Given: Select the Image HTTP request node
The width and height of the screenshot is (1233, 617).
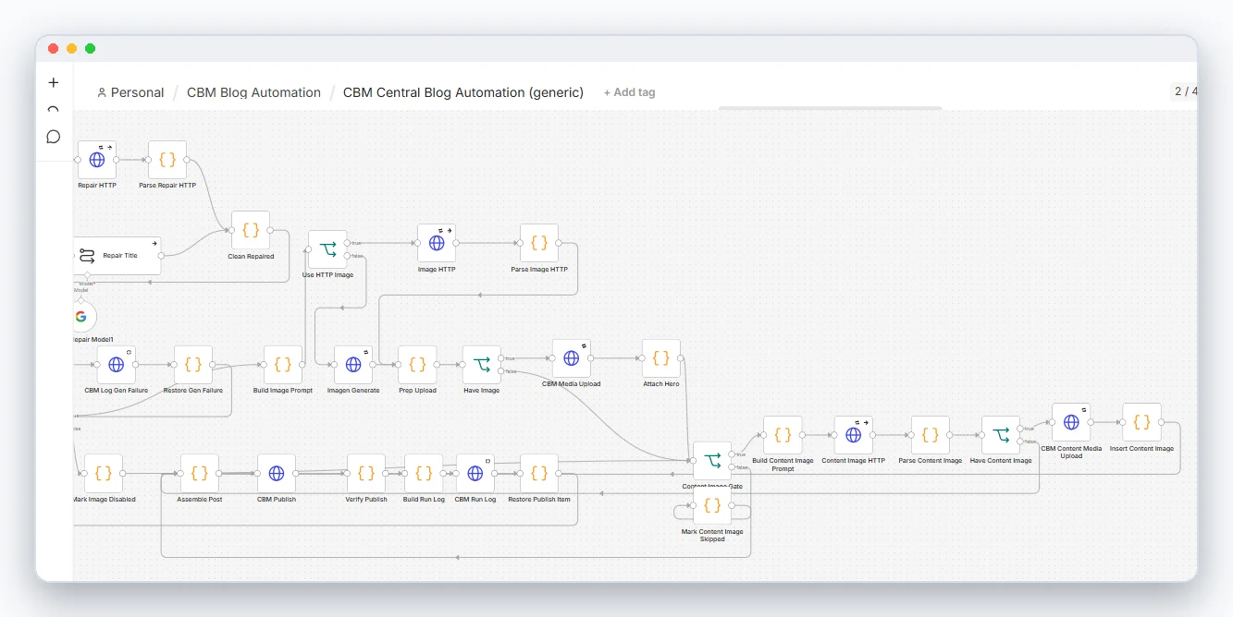Looking at the screenshot, I should (437, 243).
